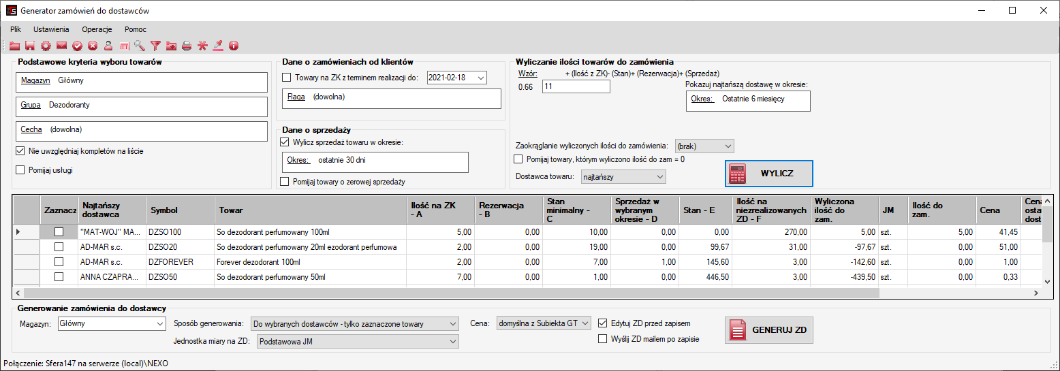Click the magnifying glass search toolbar icon
The image size is (1060, 371).
point(140,46)
